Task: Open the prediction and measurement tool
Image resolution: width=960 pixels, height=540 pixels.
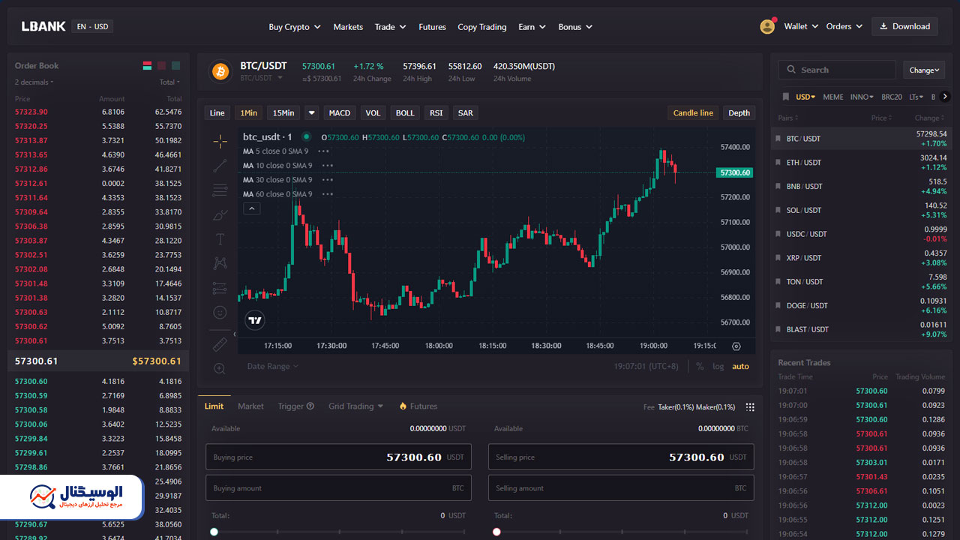Action: [x=220, y=288]
